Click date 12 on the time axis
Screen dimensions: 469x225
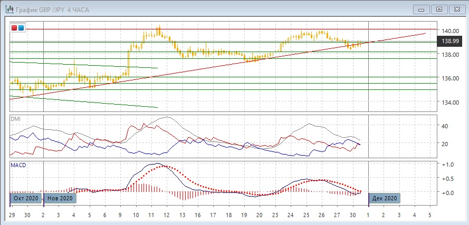click(166, 216)
